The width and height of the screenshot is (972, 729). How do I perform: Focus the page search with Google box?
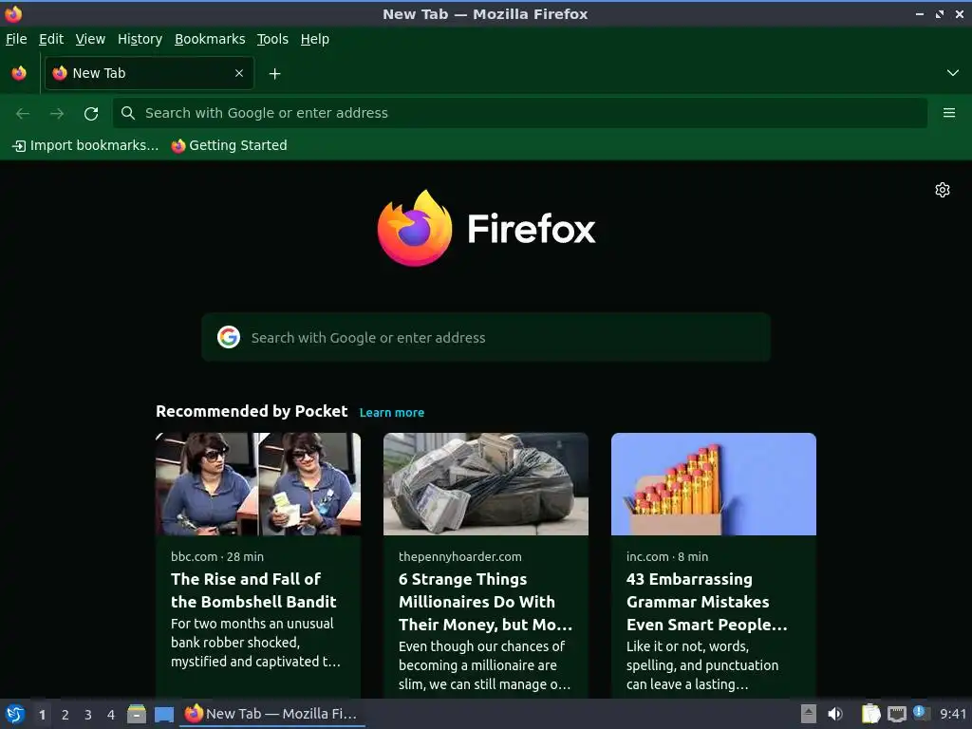point(486,337)
